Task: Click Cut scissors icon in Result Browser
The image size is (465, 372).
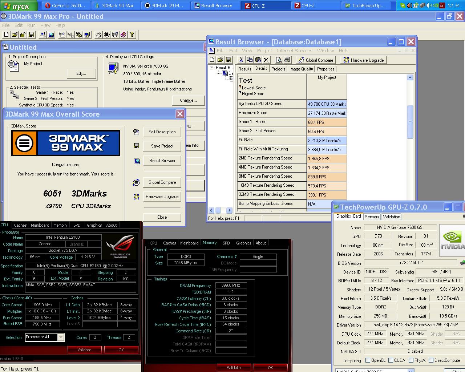Action: point(241,60)
